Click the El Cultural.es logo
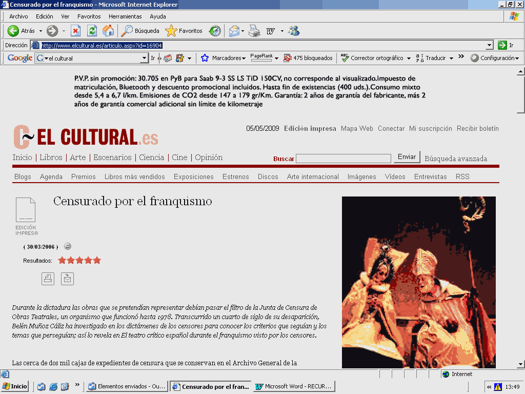This screenshot has width=525, height=394. tap(86, 136)
